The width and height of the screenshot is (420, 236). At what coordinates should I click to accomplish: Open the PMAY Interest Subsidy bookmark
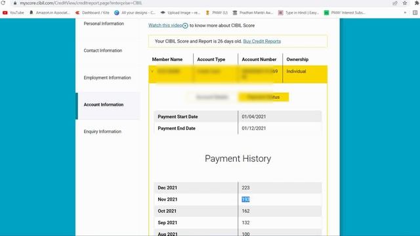point(345,12)
